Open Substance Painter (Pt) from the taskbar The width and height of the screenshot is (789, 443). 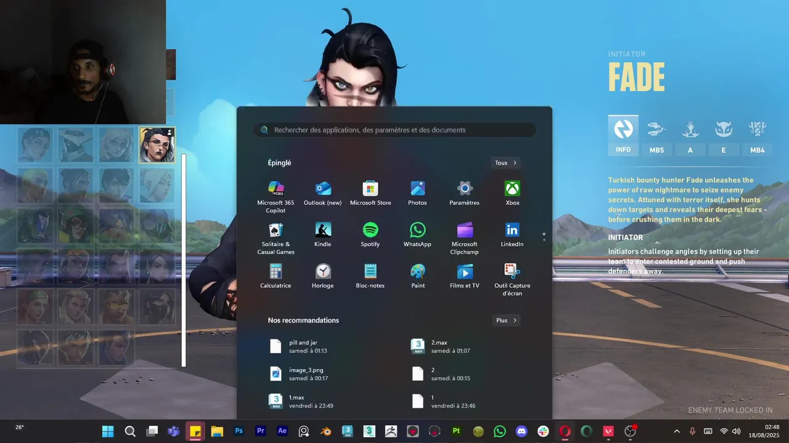coord(456,431)
